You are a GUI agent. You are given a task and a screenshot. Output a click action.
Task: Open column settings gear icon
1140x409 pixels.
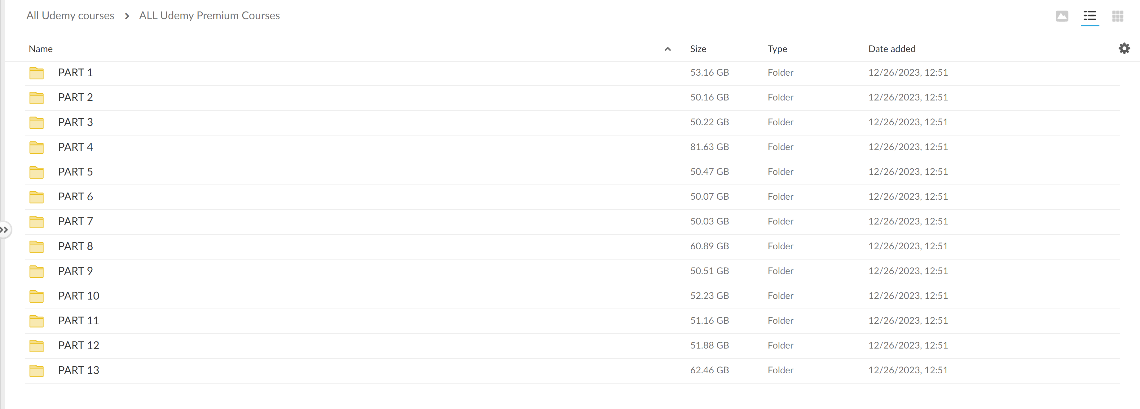1124,48
